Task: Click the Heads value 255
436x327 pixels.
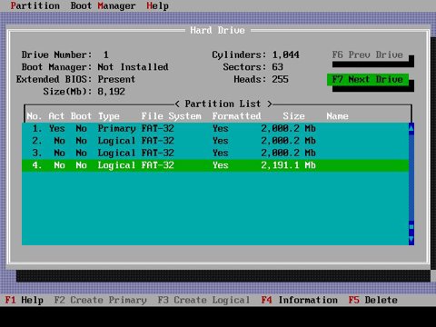Action: pyautogui.click(x=280, y=79)
